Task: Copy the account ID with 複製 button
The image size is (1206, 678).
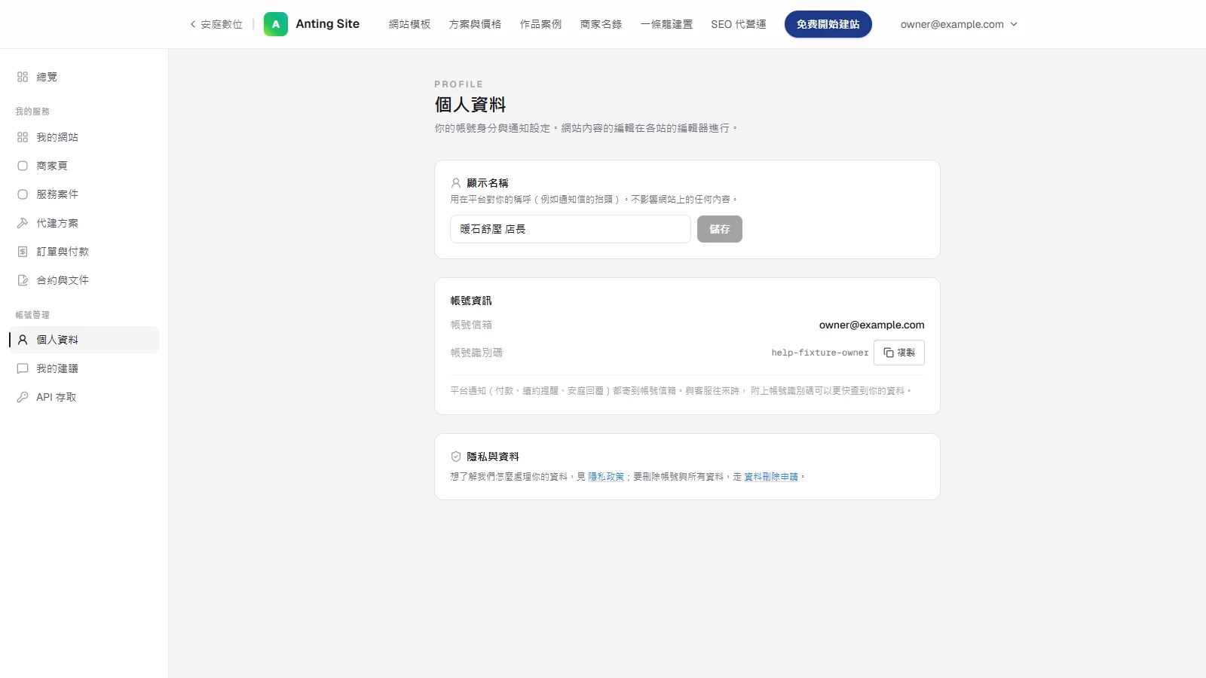Action: click(x=899, y=353)
